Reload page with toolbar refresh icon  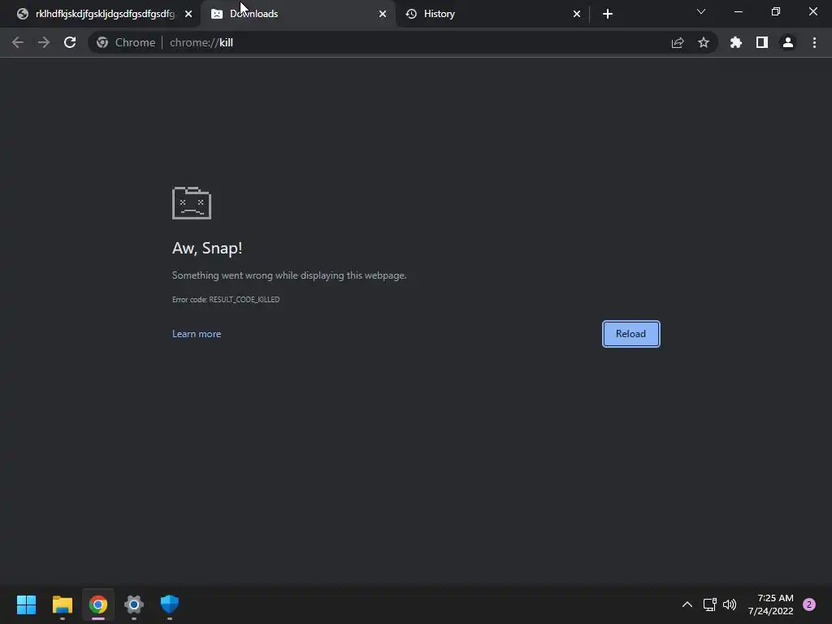tap(70, 42)
